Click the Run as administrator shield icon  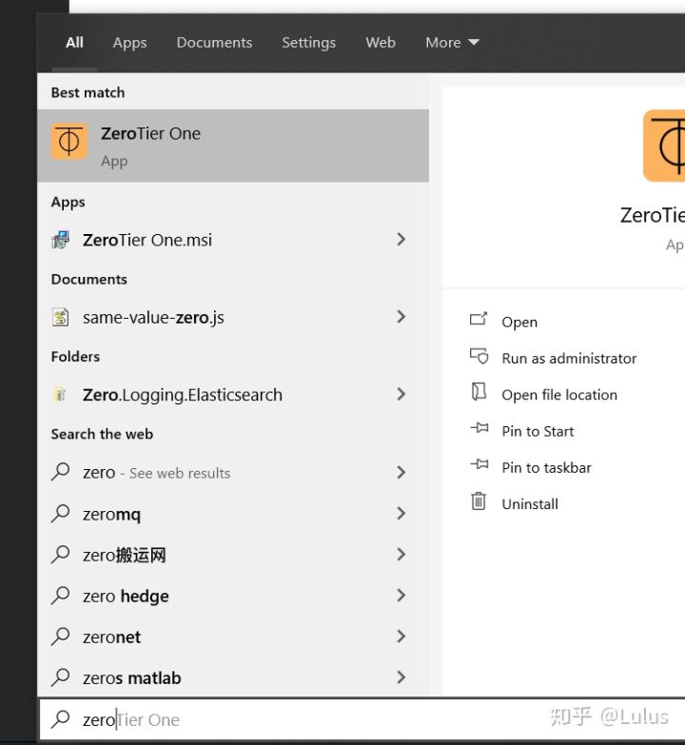coord(479,356)
